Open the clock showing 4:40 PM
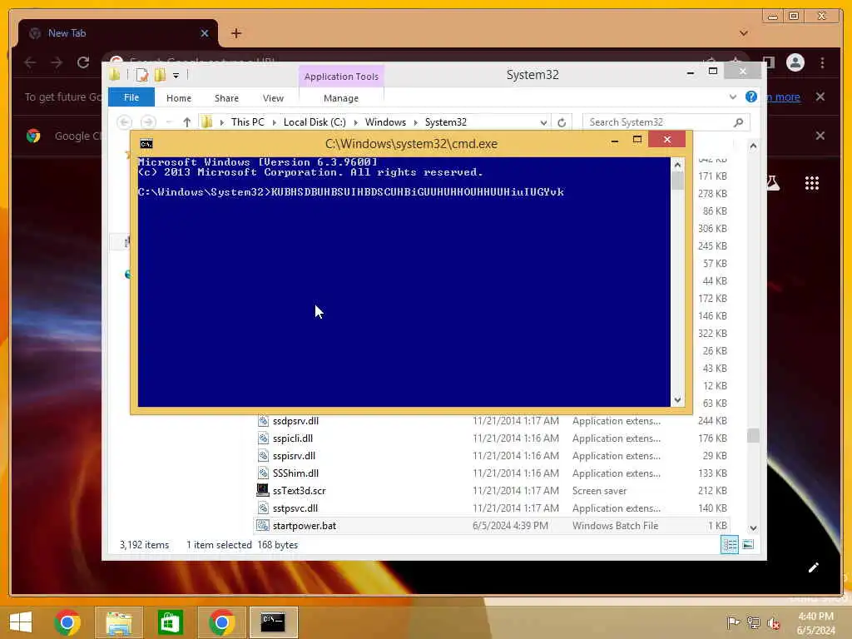Viewport: 852px width, 639px height. point(815,623)
